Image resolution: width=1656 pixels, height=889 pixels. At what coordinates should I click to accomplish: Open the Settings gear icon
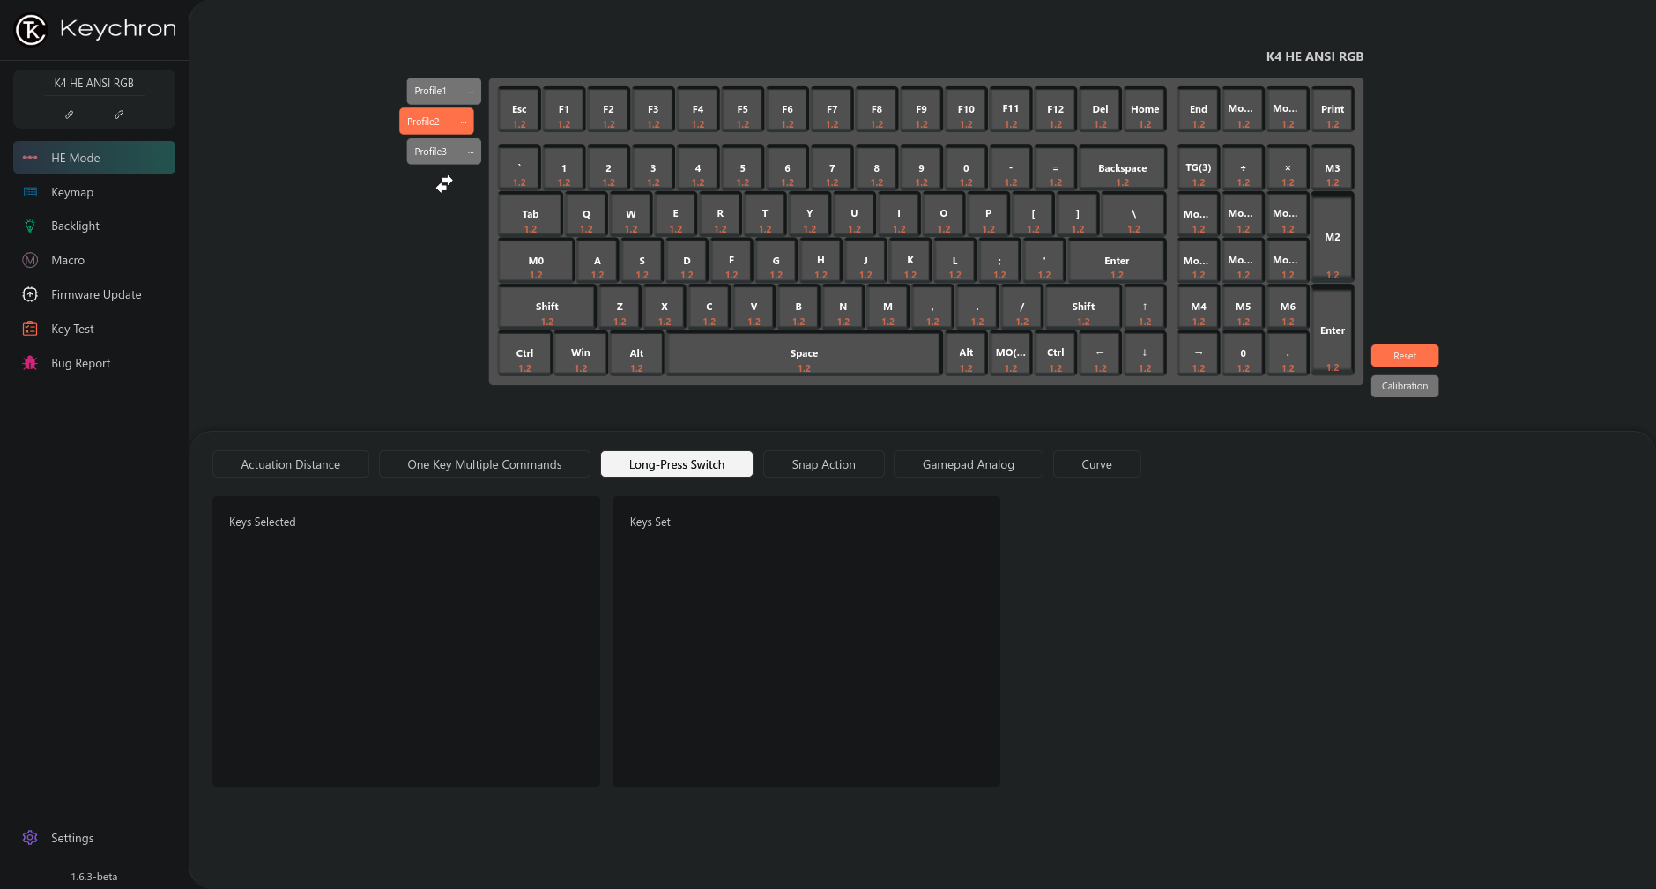pos(30,838)
